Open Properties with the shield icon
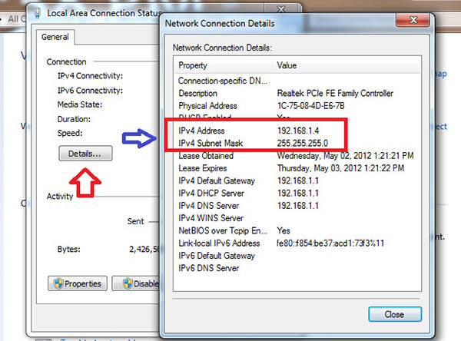This screenshot has height=341, width=461. [x=75, y=283]
